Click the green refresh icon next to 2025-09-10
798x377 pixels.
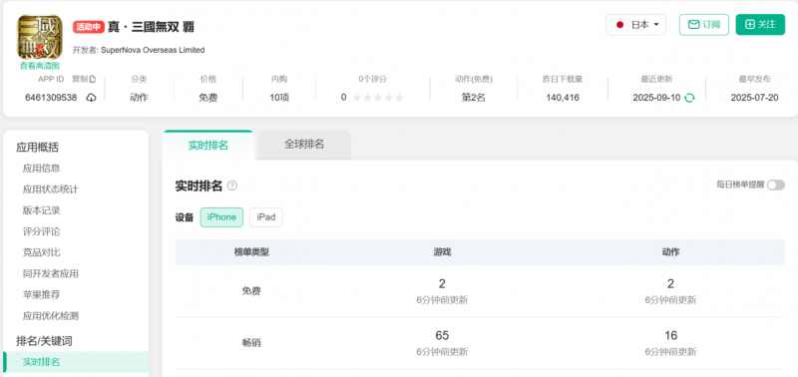(x=689, y=98)
